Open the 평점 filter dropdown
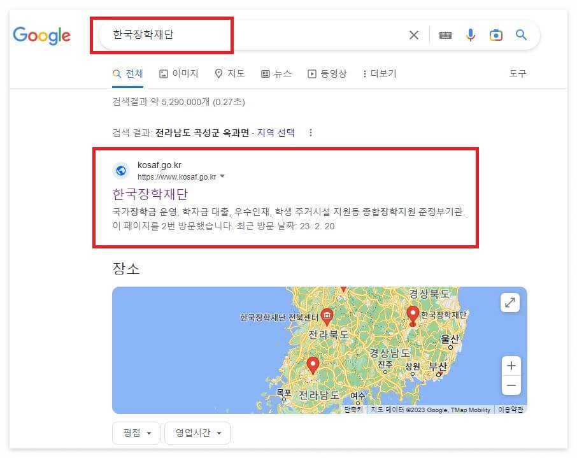This screenshot has width=577, height=458. coord(136,433)
